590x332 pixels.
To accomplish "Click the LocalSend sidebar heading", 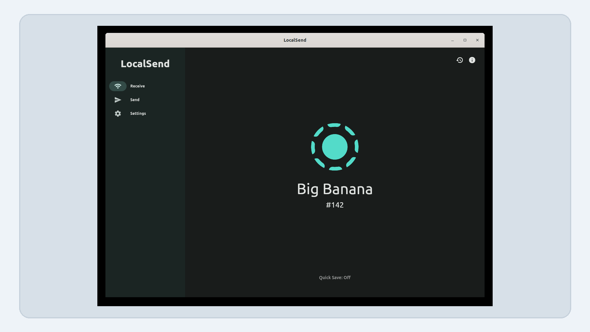I will coord(145,64).
